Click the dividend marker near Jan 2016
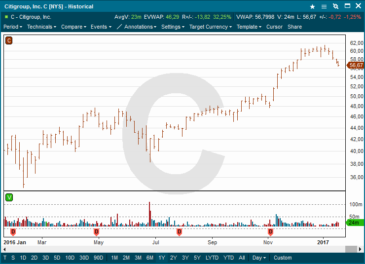 (13, 232)
